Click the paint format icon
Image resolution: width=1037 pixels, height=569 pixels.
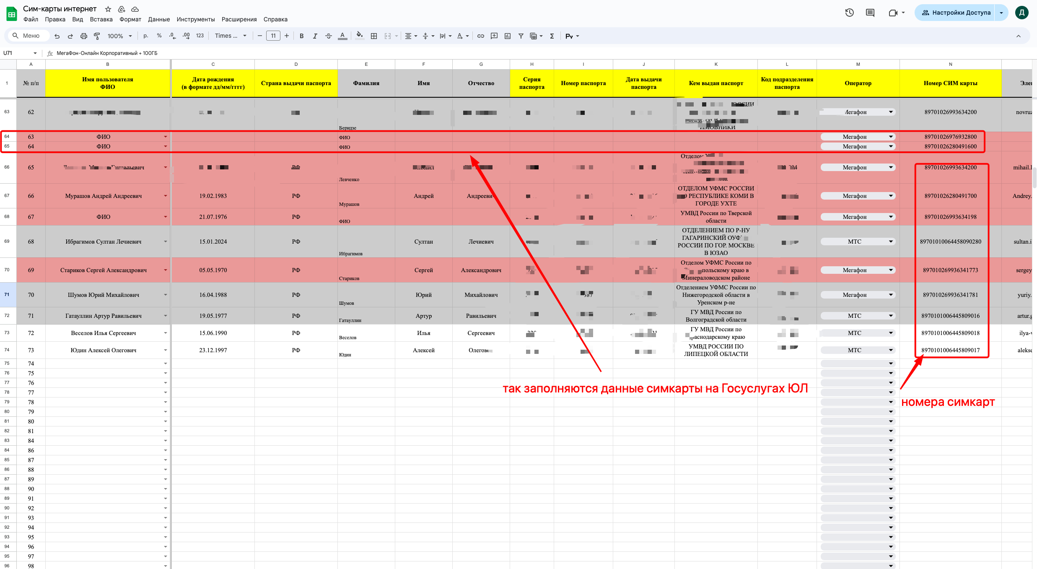[x=97, y=36]
